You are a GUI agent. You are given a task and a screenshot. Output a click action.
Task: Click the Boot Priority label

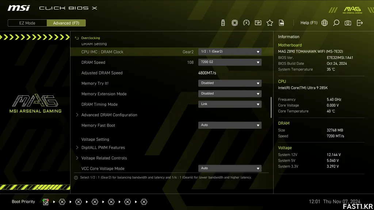(x=23, y=202)
